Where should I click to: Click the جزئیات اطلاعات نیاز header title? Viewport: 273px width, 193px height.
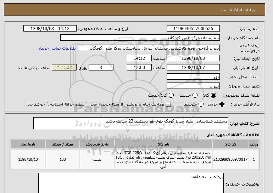click(x=238, y=10)
